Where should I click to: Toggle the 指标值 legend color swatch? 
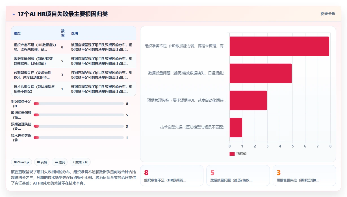click(232, 154)
